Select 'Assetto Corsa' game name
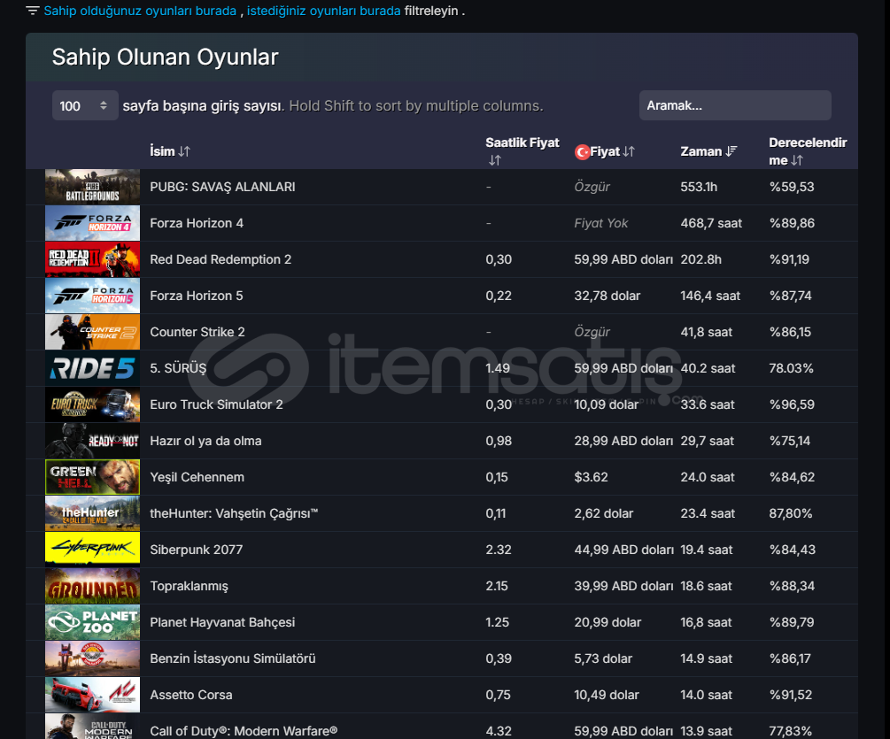 191,695
